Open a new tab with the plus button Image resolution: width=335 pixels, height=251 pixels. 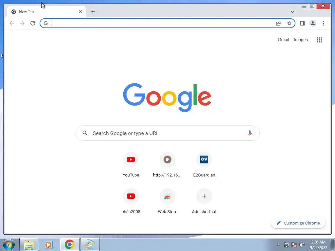[x=93, y=12]
